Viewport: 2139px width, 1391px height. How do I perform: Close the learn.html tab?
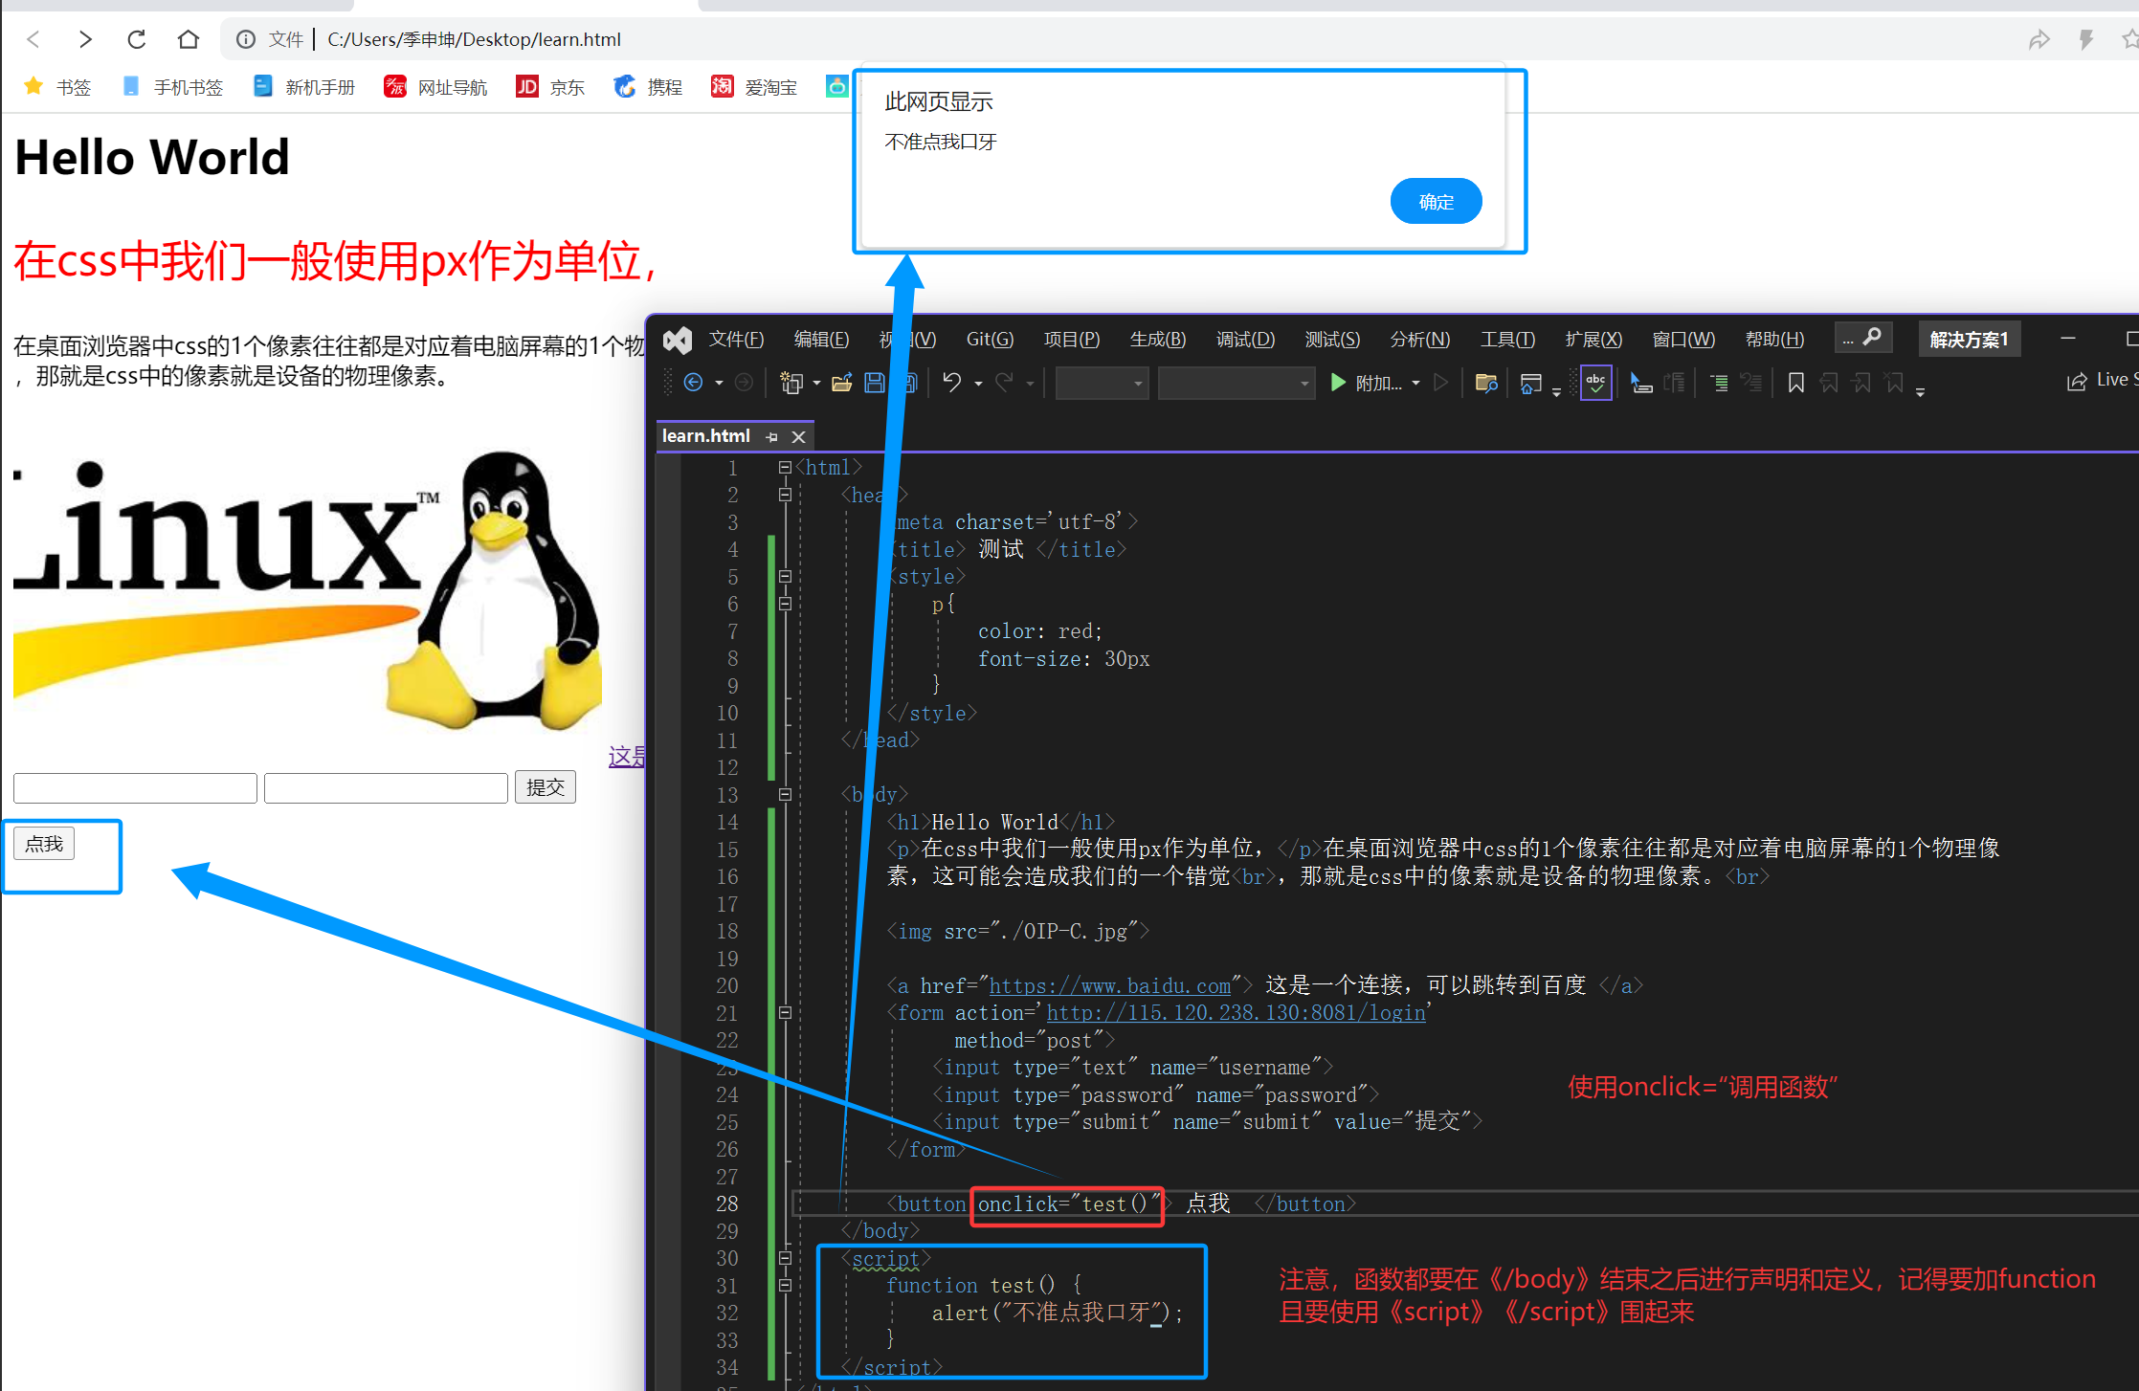(x=798, y=437)
